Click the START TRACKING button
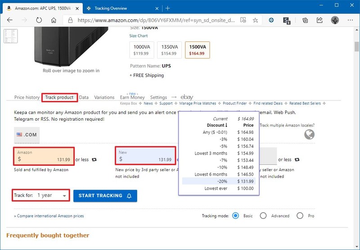The image size is (360, 250). [x=105, y=196]
